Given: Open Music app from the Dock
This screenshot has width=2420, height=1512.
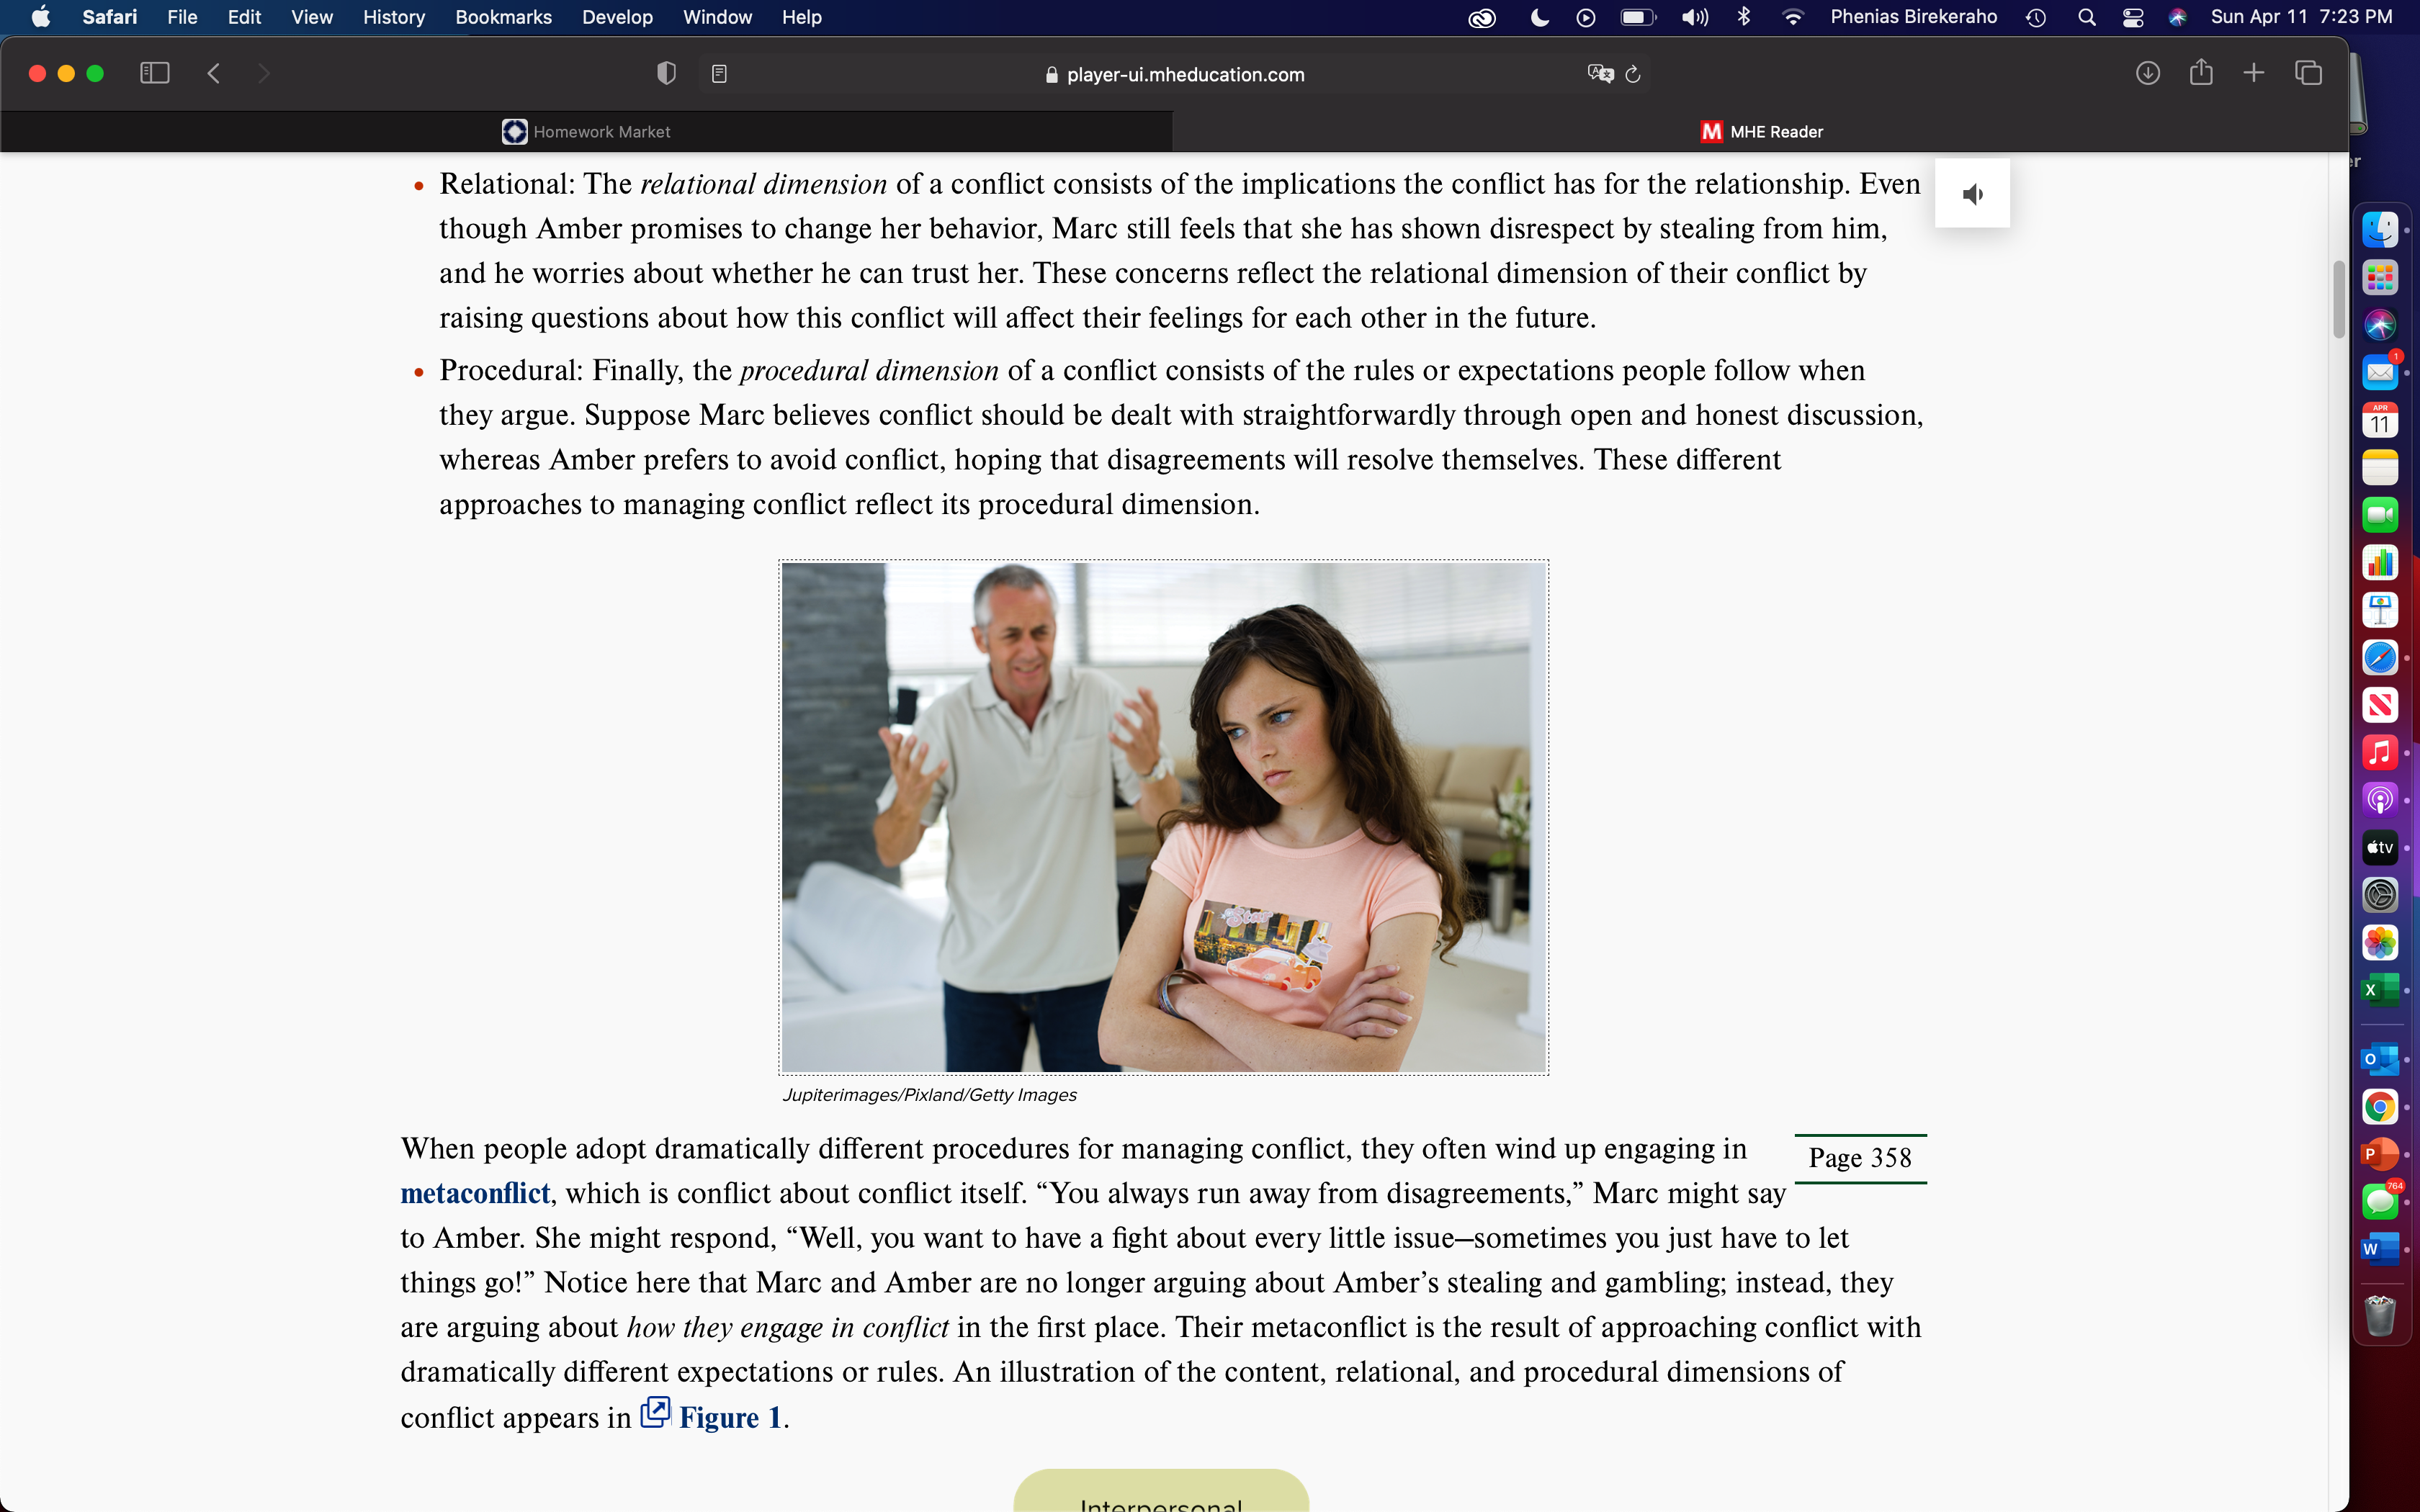Looking at the screenshot, I should click(x=2380, y=752).
